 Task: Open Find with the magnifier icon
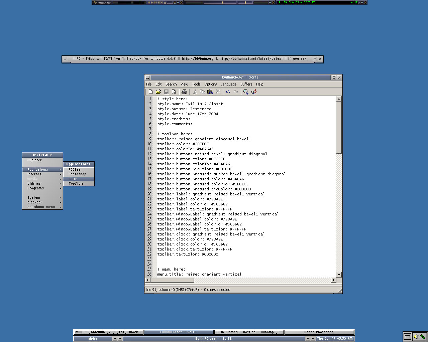(246, 92)
